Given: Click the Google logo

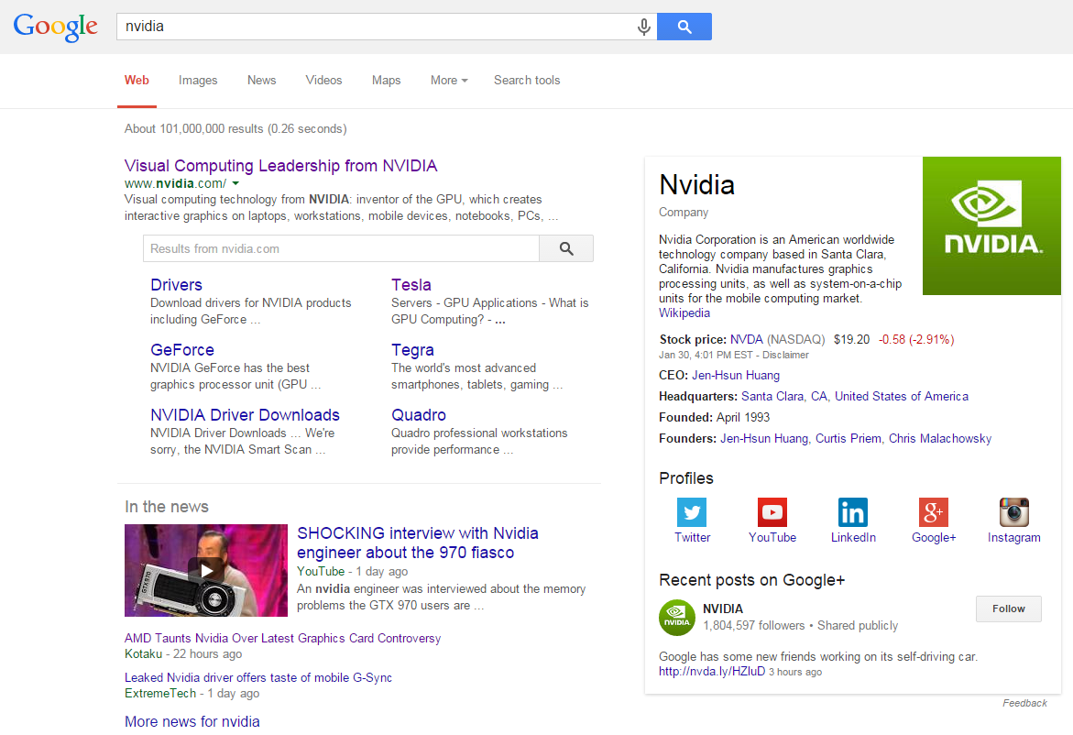Looking at the screenshot, I should click(x=56, y=27).
